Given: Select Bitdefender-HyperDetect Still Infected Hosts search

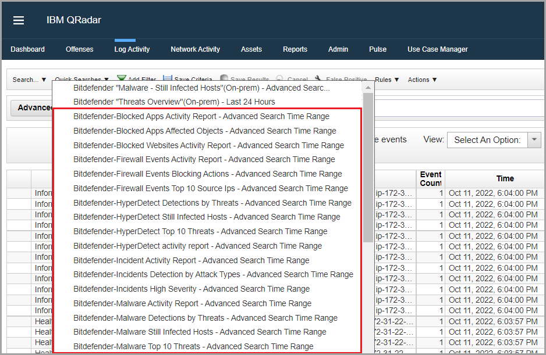Looking at the screenshot, I should pyautogui.click(x=207, y=217).
